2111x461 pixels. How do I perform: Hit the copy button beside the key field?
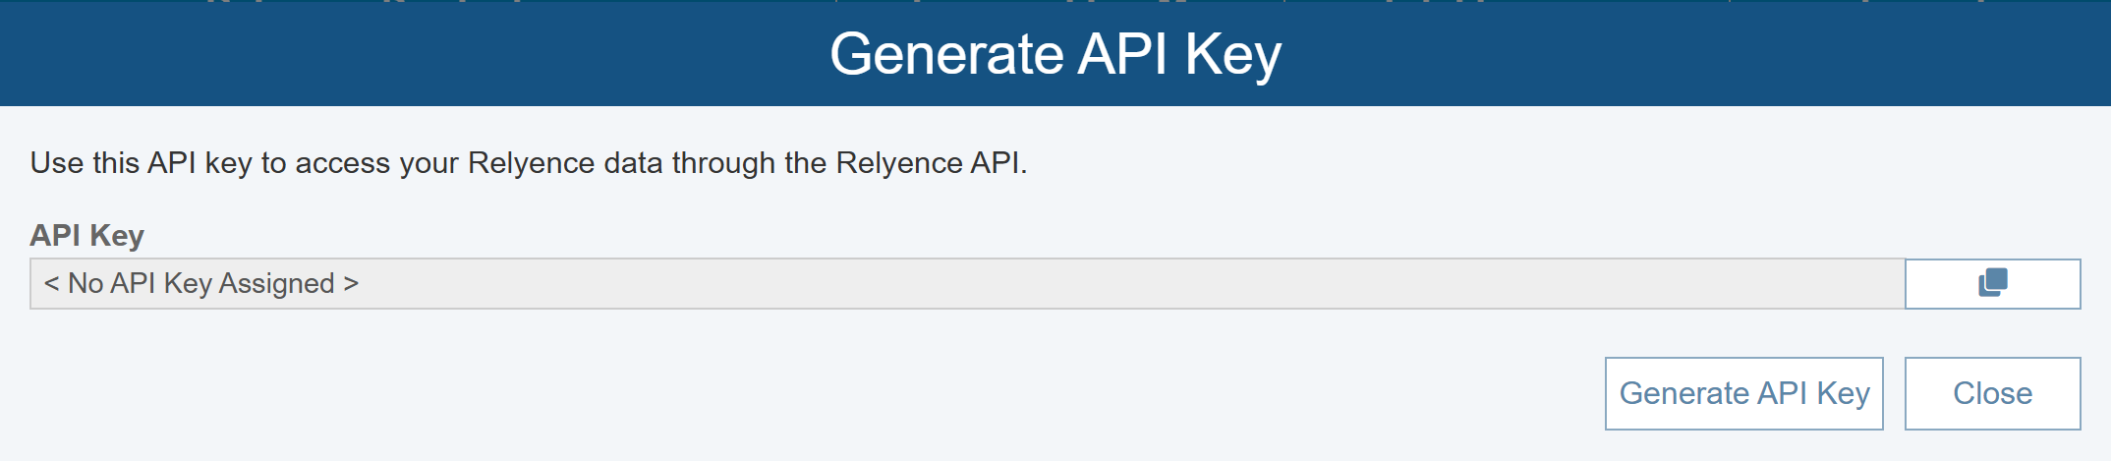[x=1992, y=283]
